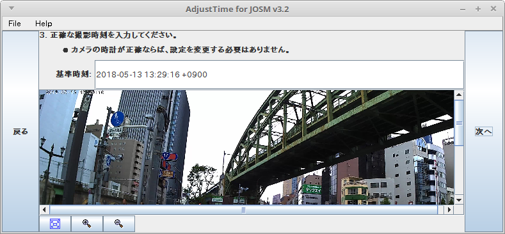
Task: Click the photo preview of the bridge
Action: pyautogui.click(x=246, y=148)
